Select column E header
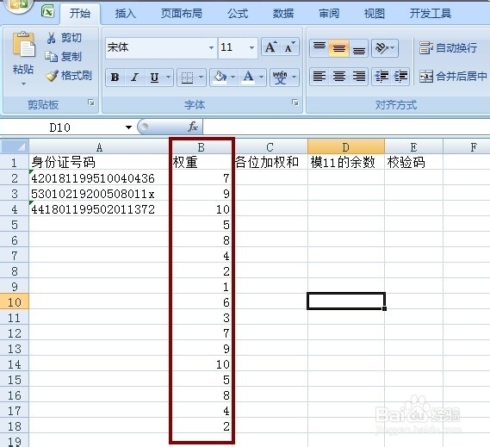Image resolution: width=490 pixels, height=447 pixels. (x=413, y=147)
